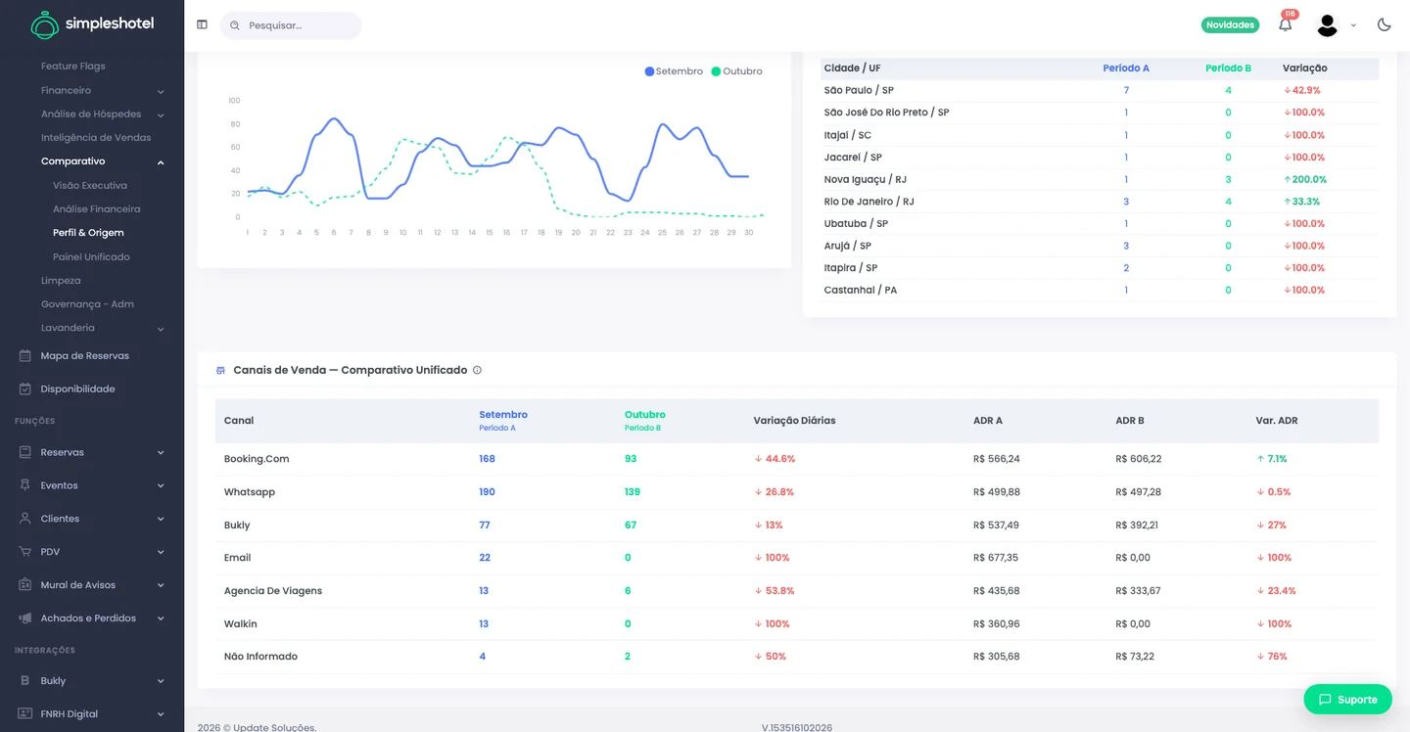
Task: Click the info icon beside Comparativo Unificado
Action: click(x=477, y=370)
